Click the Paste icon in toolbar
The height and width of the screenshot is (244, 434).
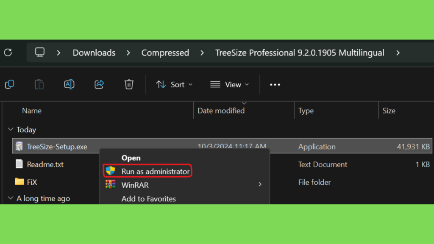[x=39, y=84]
